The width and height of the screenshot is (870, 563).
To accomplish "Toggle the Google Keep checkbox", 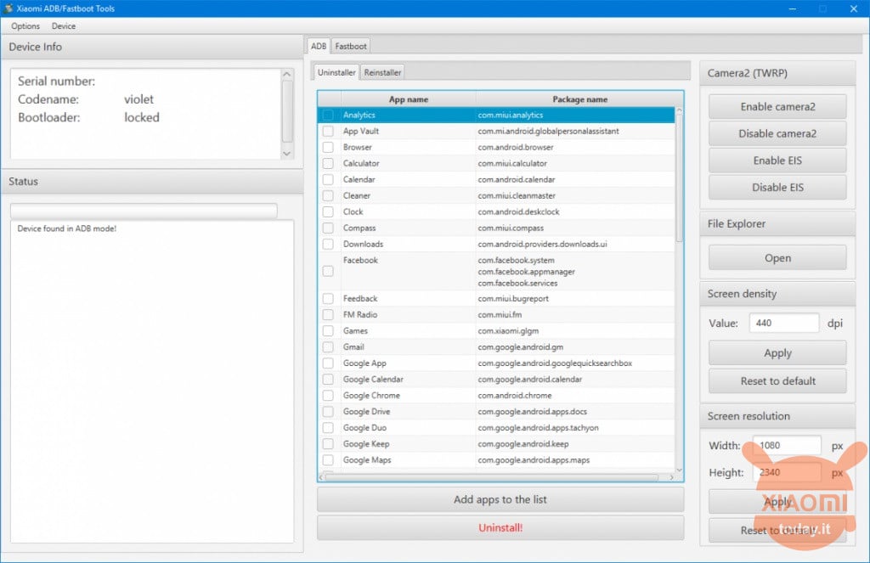I will 328,443.
